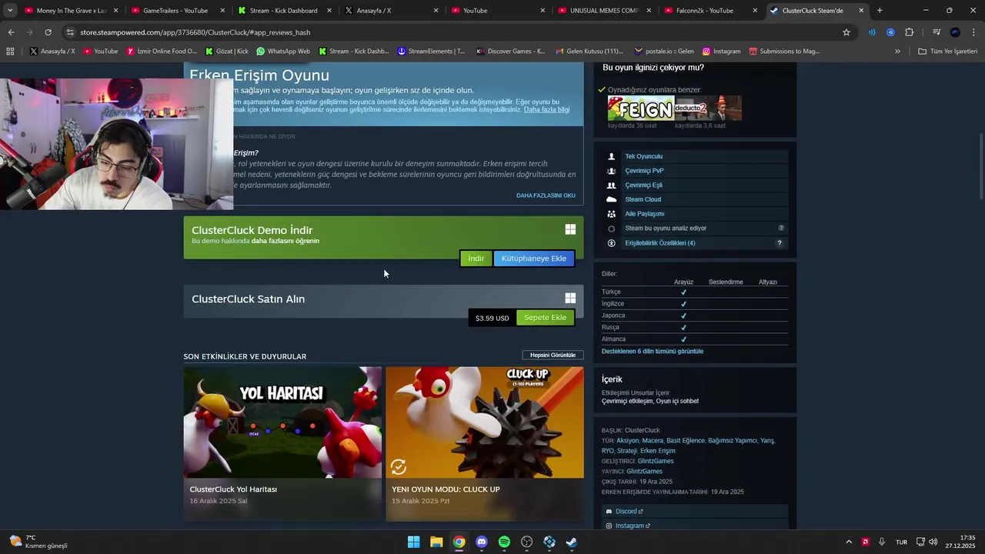985x554 pixels.
Task: Open WhatsApp Web bookmark
Action: [x=283, y=52]
